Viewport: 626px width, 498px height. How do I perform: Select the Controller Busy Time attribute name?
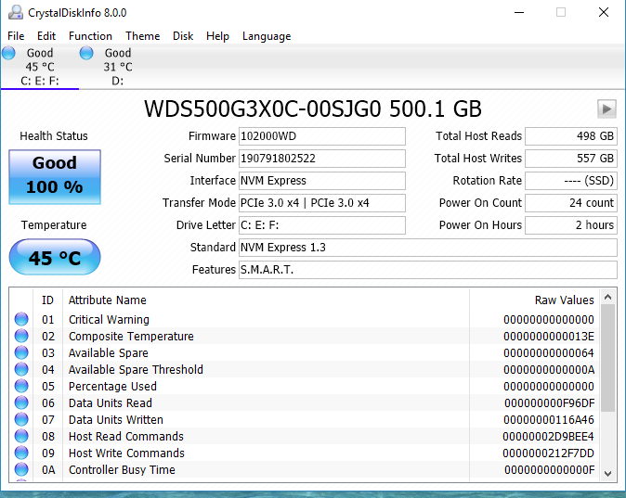pyautogui.click(x=122, y=470)
